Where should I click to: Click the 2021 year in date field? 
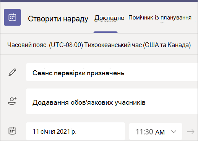[63, 131]
